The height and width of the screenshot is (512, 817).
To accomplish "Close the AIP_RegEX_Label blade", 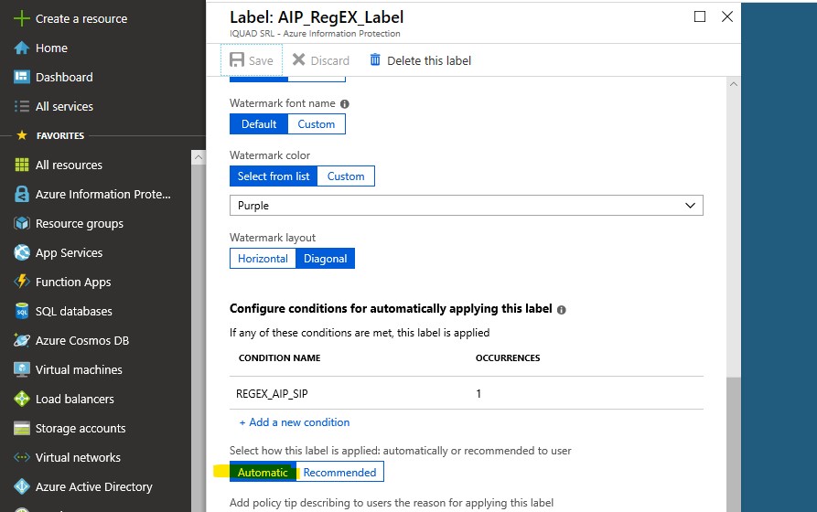I will (726, 16).
